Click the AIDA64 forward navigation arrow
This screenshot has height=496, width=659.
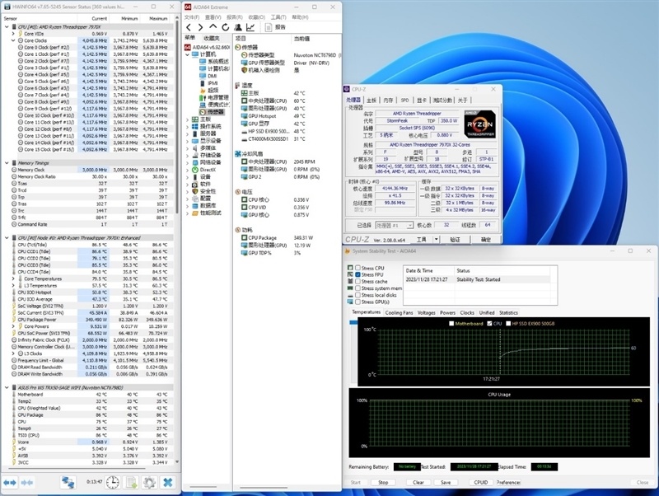click(x=201, y=26)
